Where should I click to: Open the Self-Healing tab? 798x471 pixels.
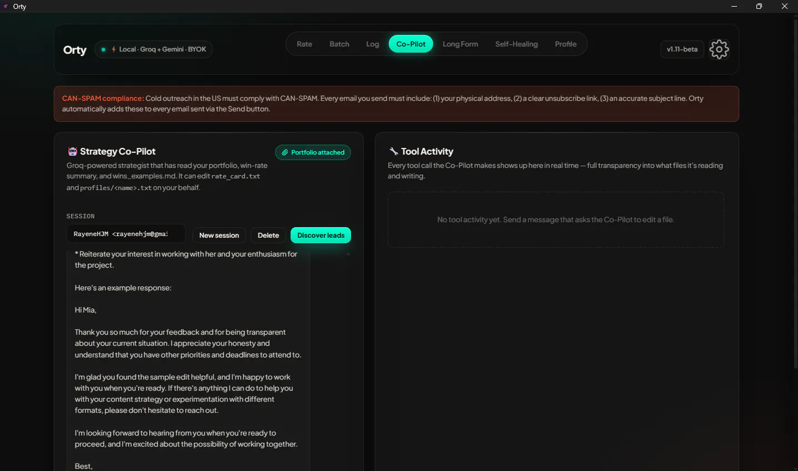[x=516, y=44]
